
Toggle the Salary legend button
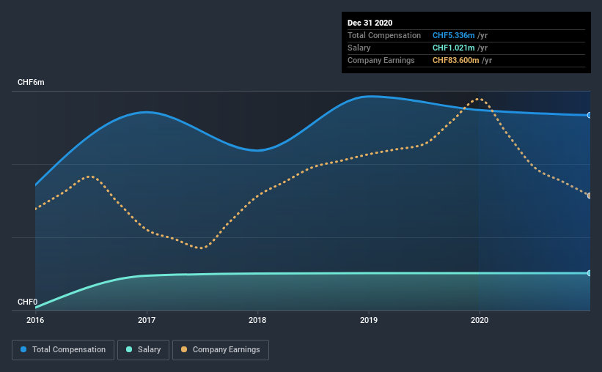(143, 350)
